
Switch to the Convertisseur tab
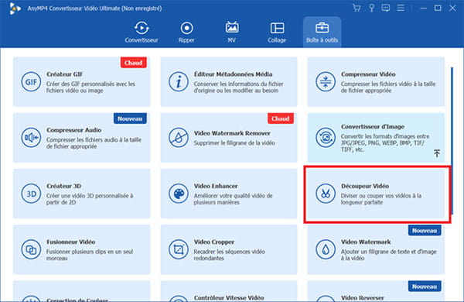coord(142,32)
